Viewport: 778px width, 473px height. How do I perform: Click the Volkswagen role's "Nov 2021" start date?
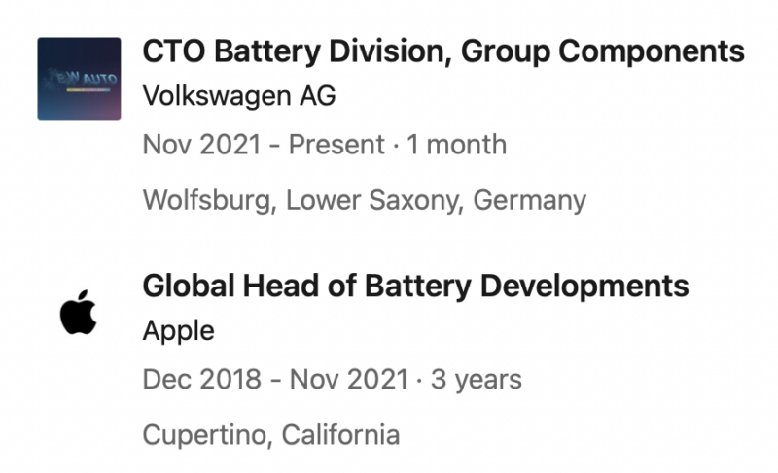[x=201, y=145]
